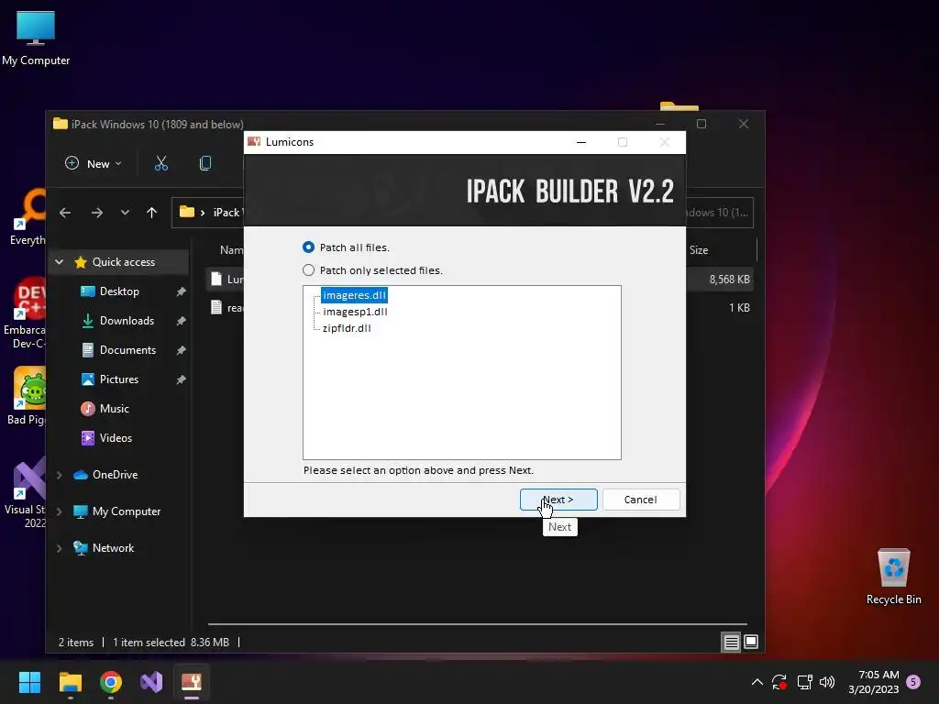The image size is (939, 704).
Task: Go forward in File Explorer navigation
Action: (x=96, y=213)
